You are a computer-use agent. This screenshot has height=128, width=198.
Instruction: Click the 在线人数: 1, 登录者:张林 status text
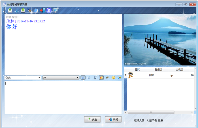(148, 120)
